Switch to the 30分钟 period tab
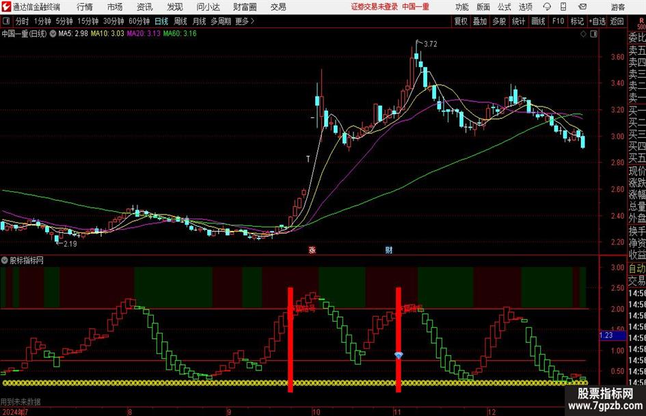This screenshot has width=646, height=416. (113, 21)
